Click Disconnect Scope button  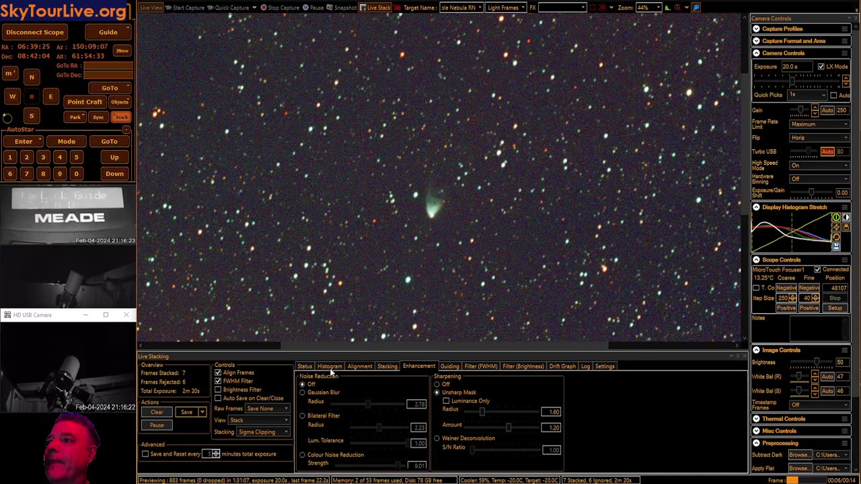click(x=35, y=32)
